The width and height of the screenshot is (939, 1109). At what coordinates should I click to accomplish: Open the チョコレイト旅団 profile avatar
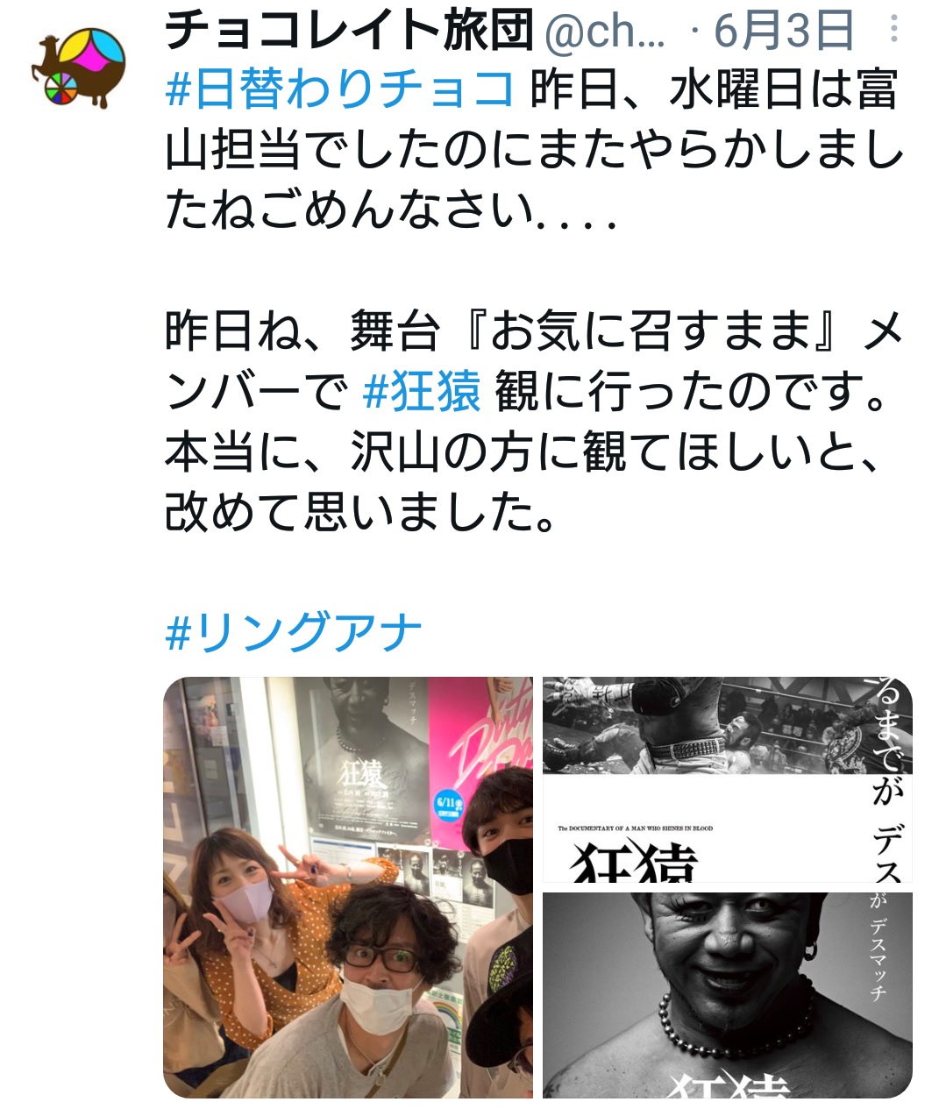coord(79,68)
